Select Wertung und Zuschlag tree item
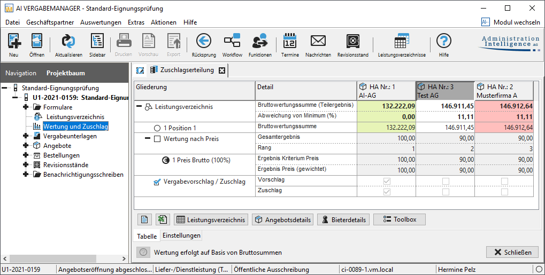Viewport: 545px width, 275px height. point(76,127)
